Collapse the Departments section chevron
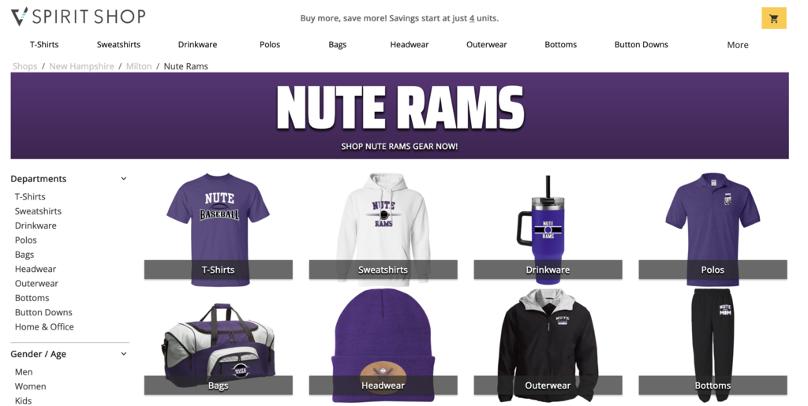The height and width of the screenshot is (406, 808). click(124, 178)
